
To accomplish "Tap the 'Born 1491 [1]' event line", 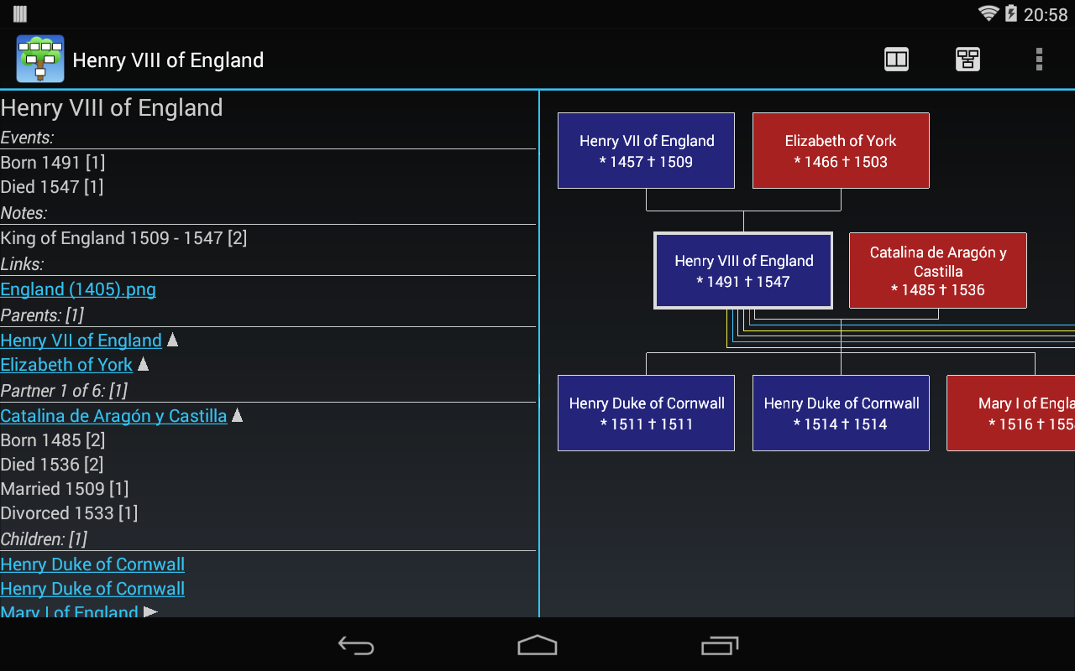I will 53,163.
